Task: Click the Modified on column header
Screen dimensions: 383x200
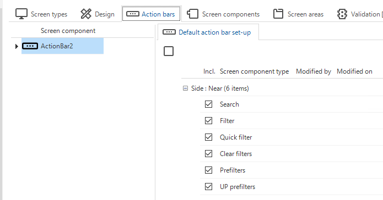Action: click(354, 71)
